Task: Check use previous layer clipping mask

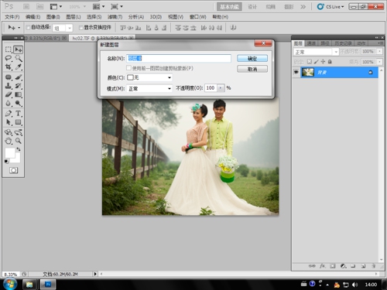Action: pos(128,68)
